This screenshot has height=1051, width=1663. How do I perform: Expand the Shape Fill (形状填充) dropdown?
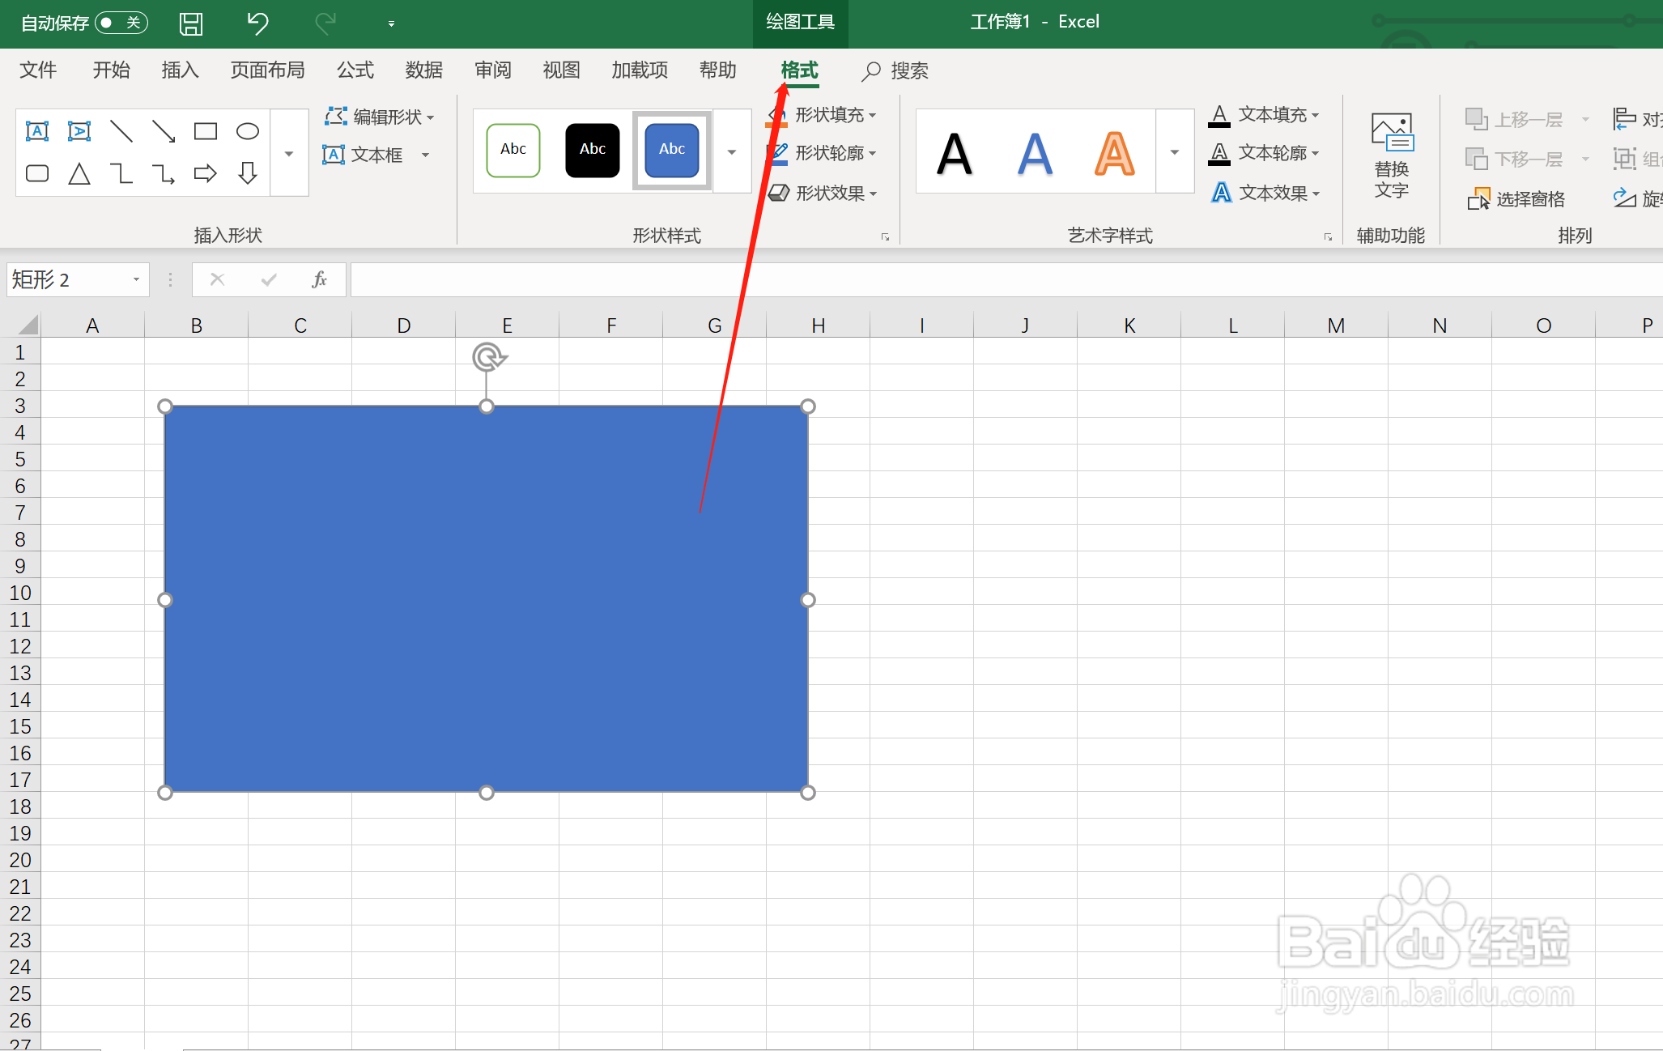[873, 115]
